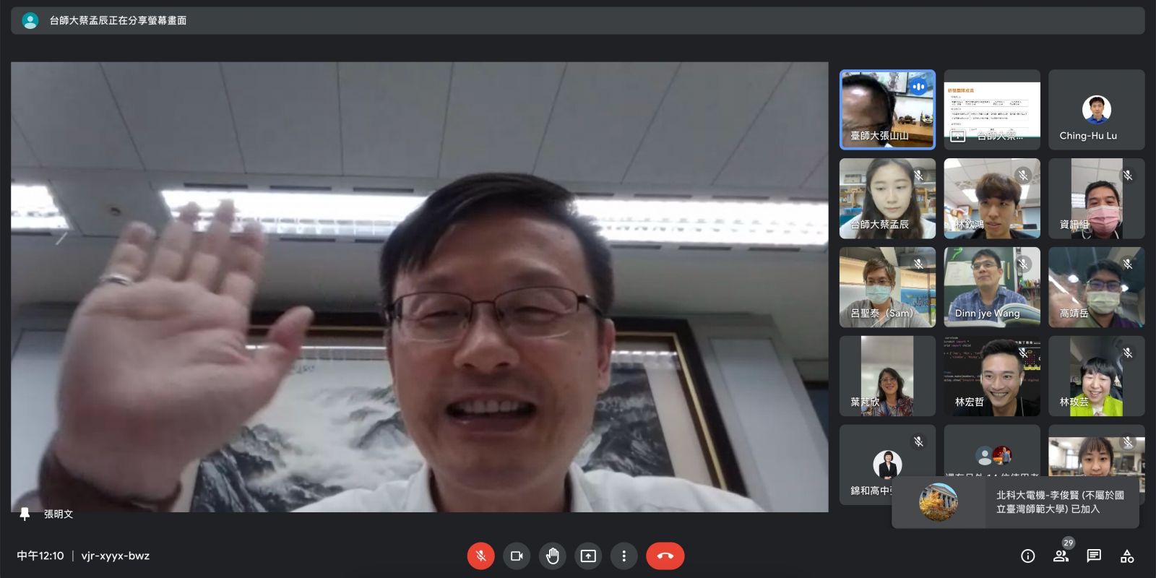Image resolution: width=1156 pixels, height=578 pixels.
Task: Open the activities shapes icon
Action: (x=1127, y=556)
